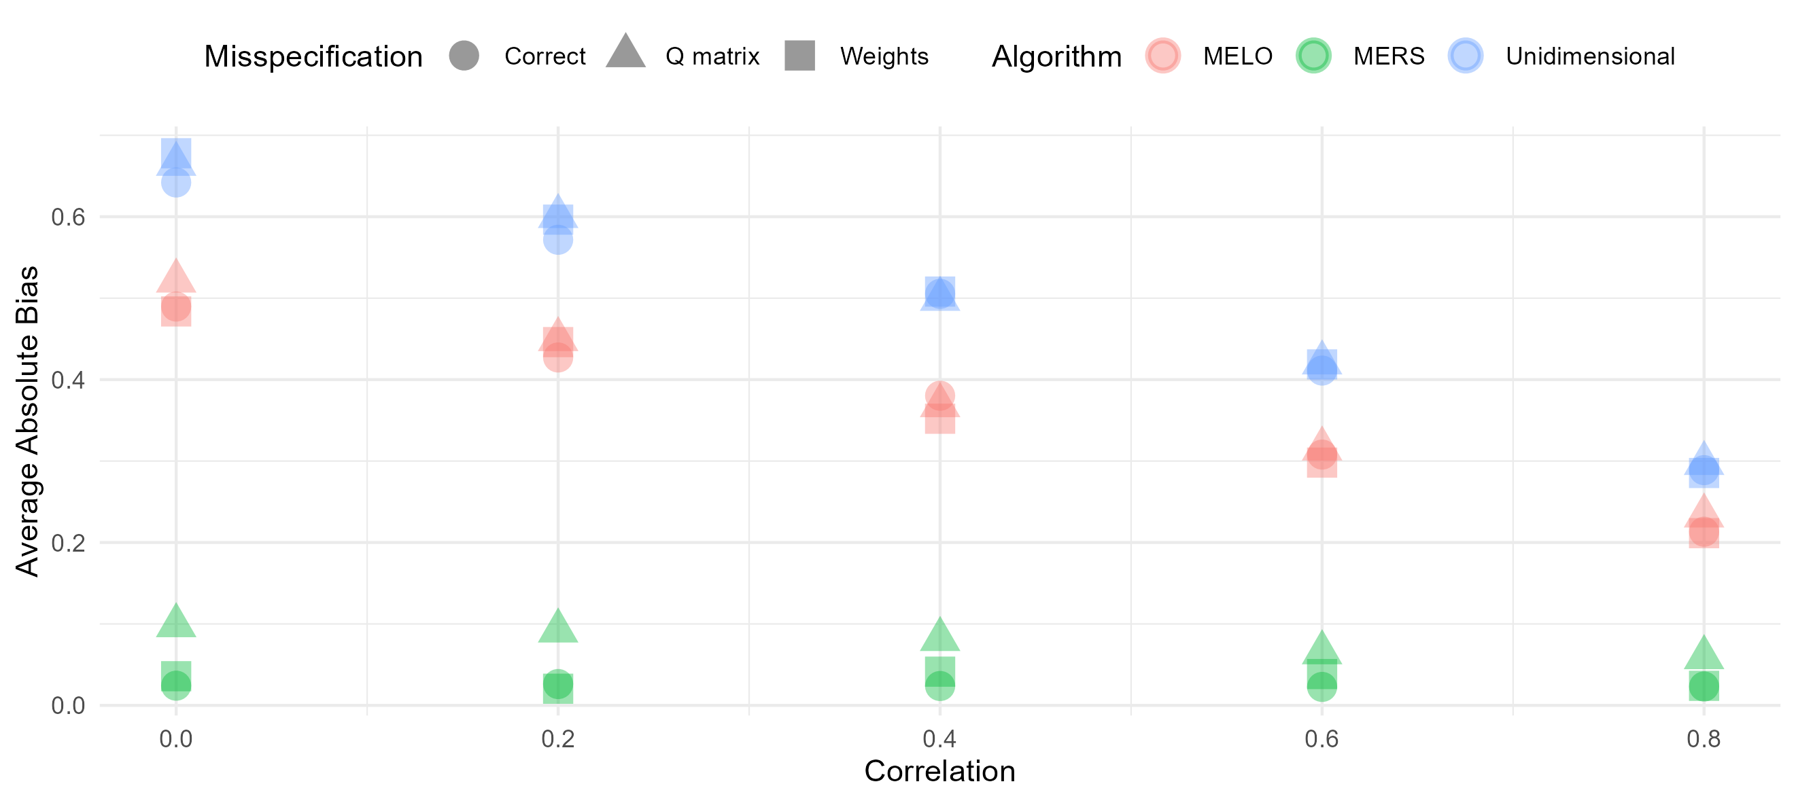Image resolution: width=1796 pixels, height=803 pixels.
Task: Click the Algorithm legend title
Action: pyautogui.click(x=1056, y=56)
